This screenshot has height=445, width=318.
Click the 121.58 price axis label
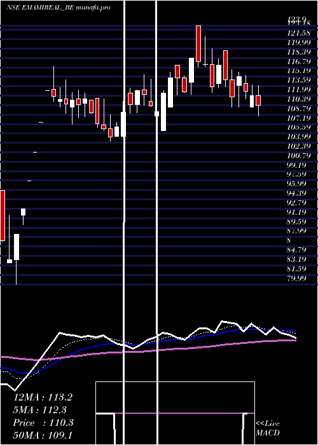(298, 33)
